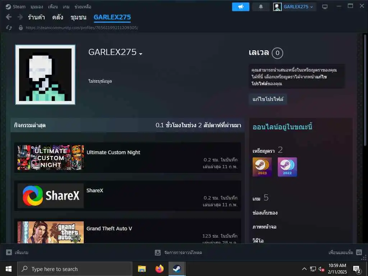Click the muted volume tray icon

point(321,269)
